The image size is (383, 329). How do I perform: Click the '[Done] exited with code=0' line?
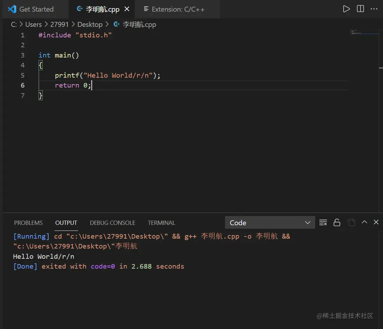(99, 266)
